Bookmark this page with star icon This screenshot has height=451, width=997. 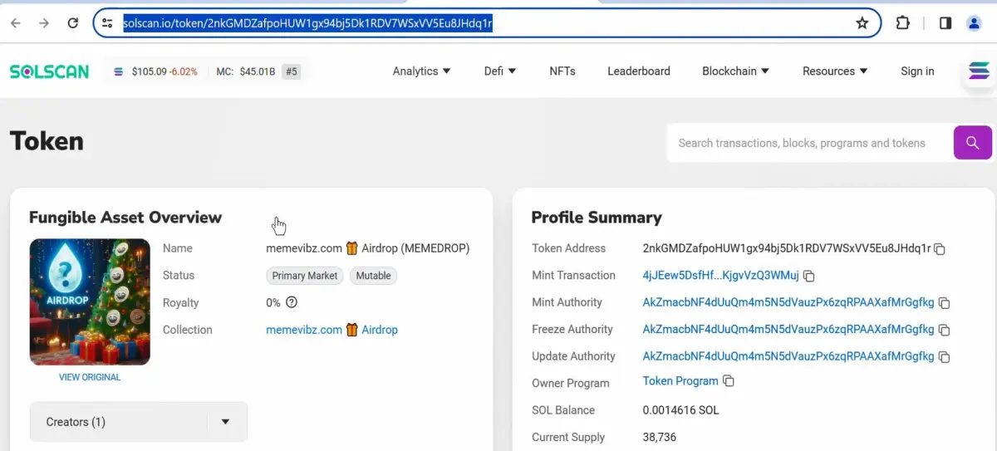pos(862,23)
